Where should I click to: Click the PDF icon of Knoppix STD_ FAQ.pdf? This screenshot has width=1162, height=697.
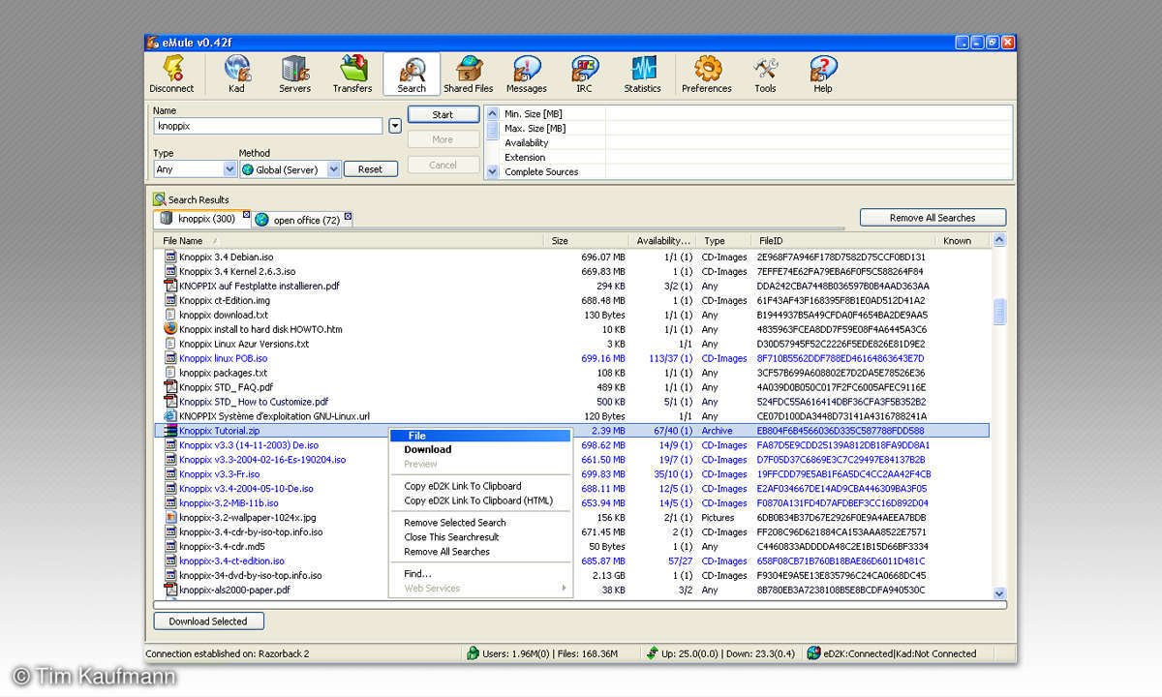(x=170, y=387)
